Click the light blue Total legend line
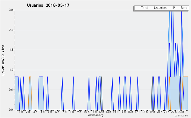191x118 pixels. [x=137, y=8]
